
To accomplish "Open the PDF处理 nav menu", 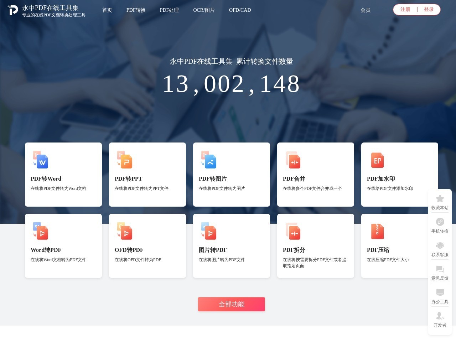I will 169,10.
